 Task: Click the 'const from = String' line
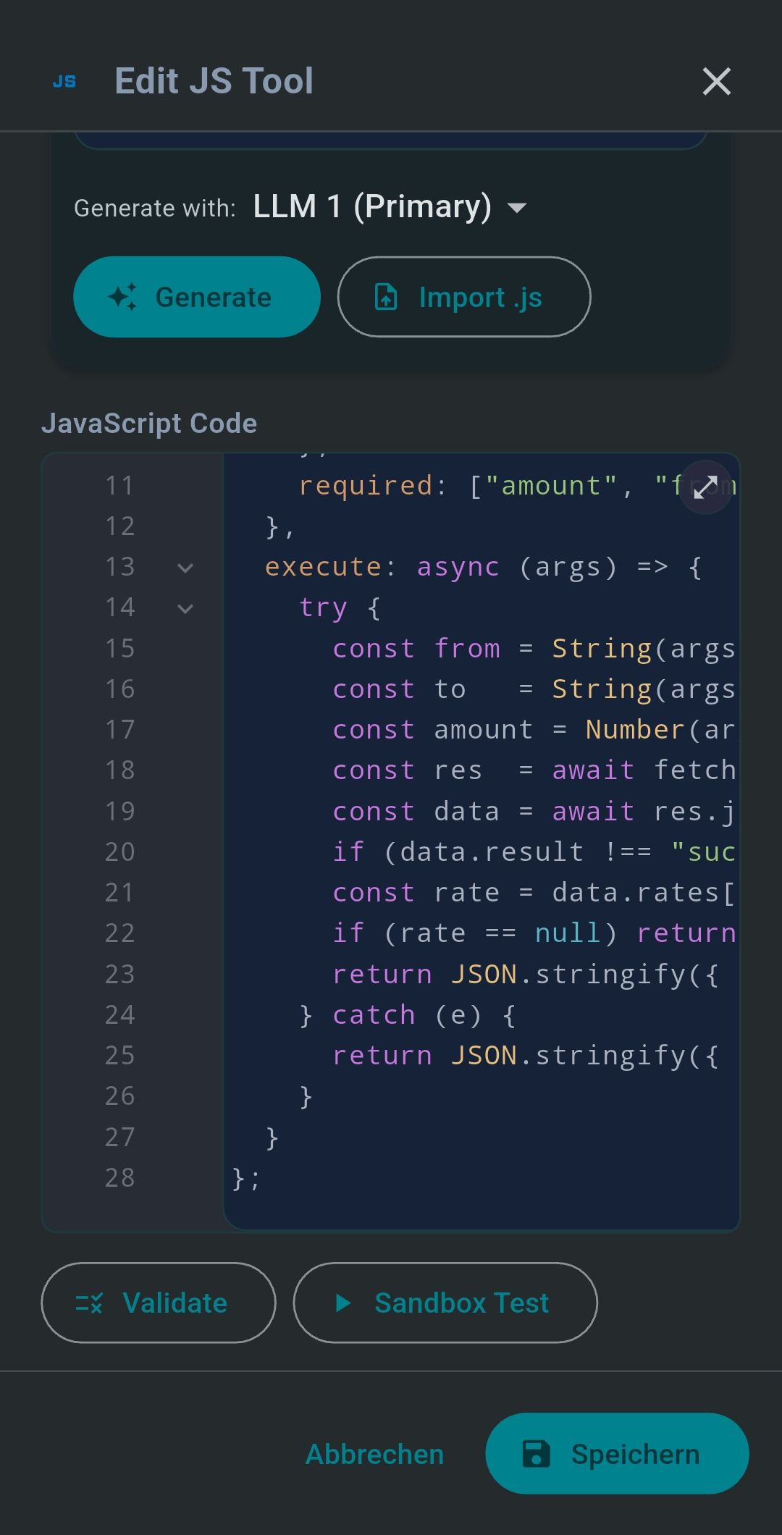point(534,649)
